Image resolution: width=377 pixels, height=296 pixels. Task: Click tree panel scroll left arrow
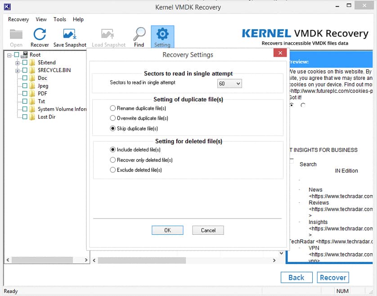[8, 260]
